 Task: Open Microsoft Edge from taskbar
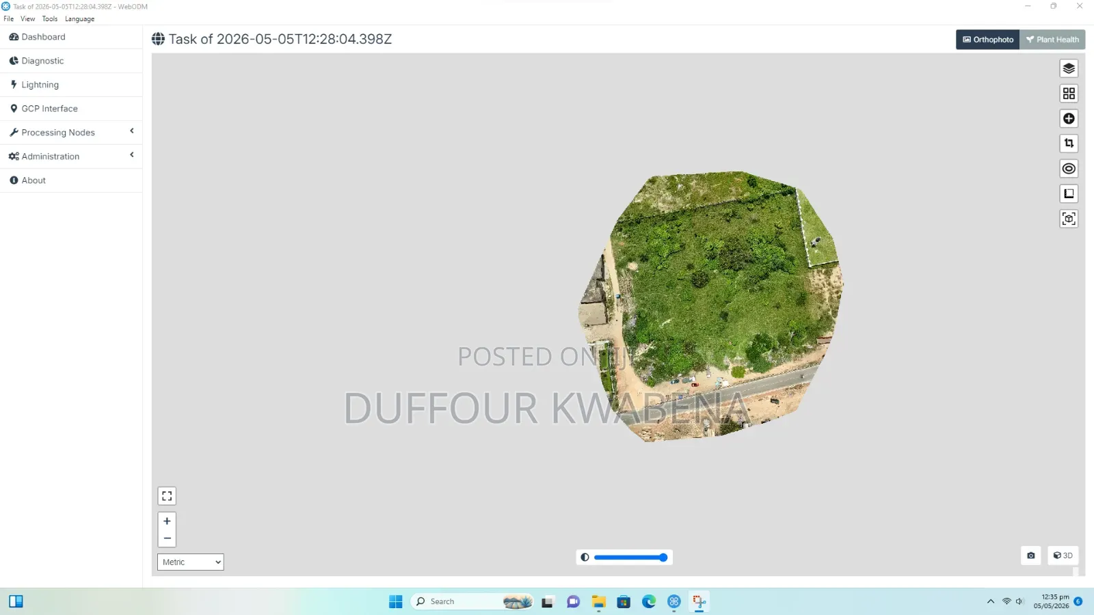649,602
